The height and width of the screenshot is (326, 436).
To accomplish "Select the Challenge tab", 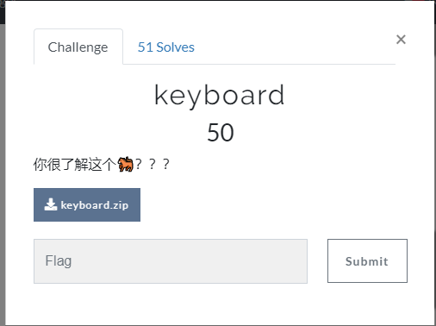I will 78,47.
